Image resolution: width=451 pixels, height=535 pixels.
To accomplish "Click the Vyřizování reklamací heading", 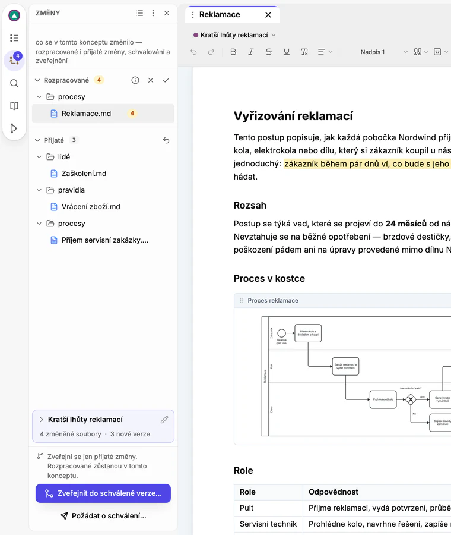I will point(293,116).
